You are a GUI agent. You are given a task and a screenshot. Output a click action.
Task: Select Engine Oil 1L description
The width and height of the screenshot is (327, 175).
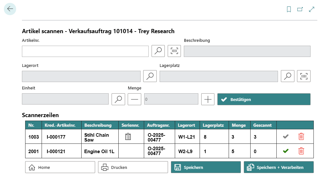pos(100,151)
